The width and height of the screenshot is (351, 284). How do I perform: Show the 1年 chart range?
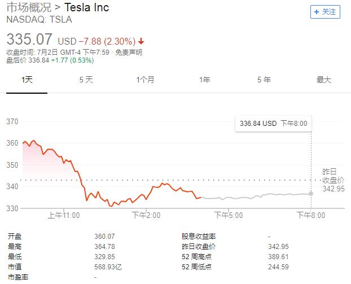205,80
